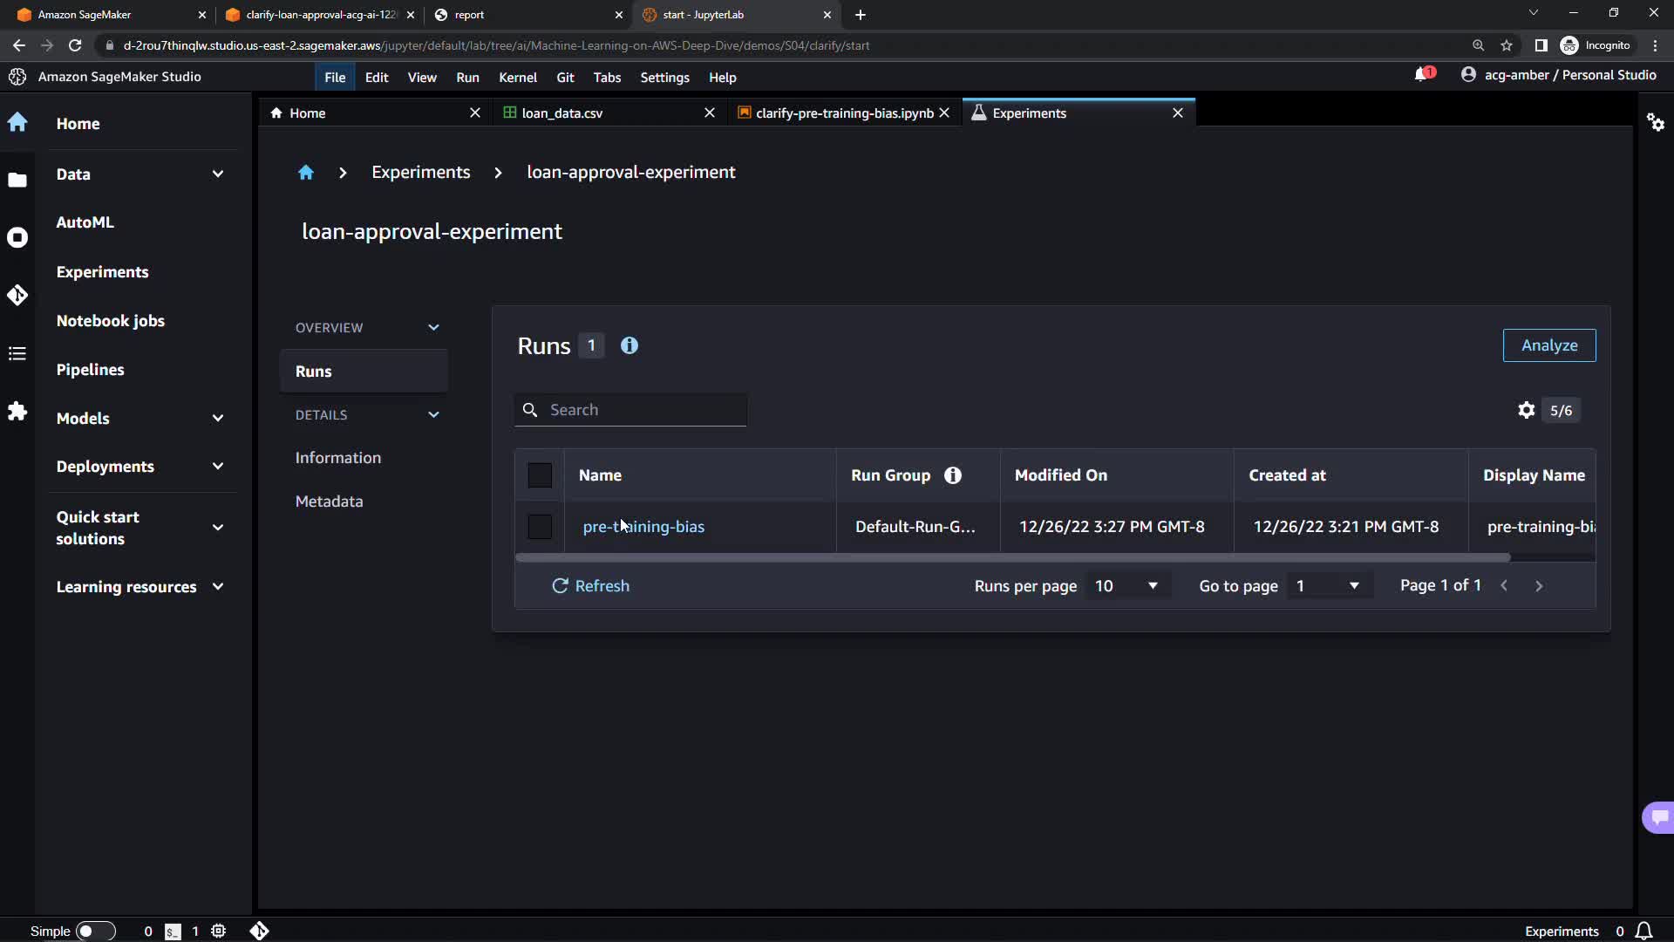Toggle the Simple mode switch
The image size is (1674, 942).
pyautogui.click(x=95, y=931)
